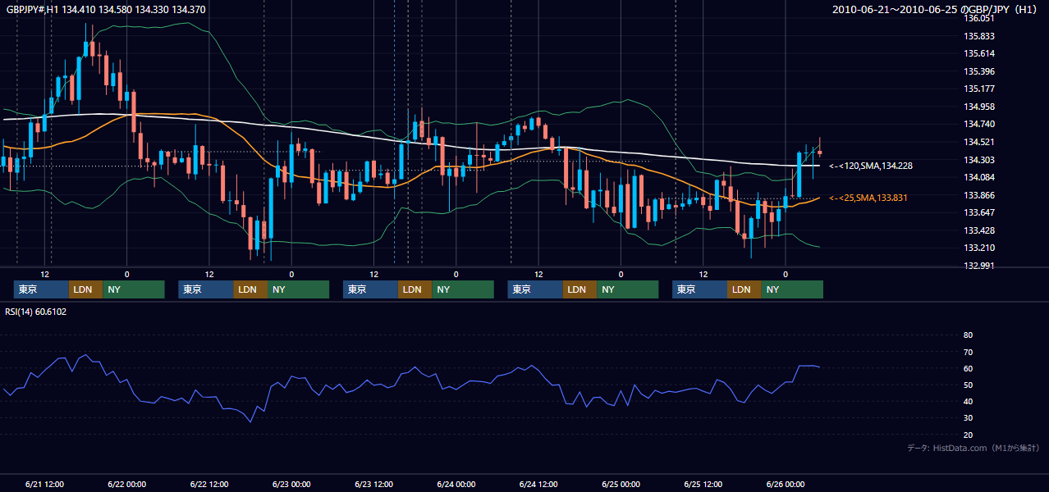Select the 2010-06-21～2010-06-25 GBP/JPY (H1) title
The width and height of the screenshot is (1049, 492).
937,10
